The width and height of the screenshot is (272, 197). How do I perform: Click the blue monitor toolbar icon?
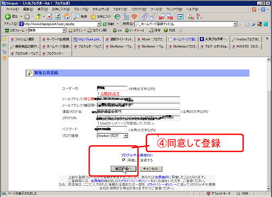coord(180,17)
